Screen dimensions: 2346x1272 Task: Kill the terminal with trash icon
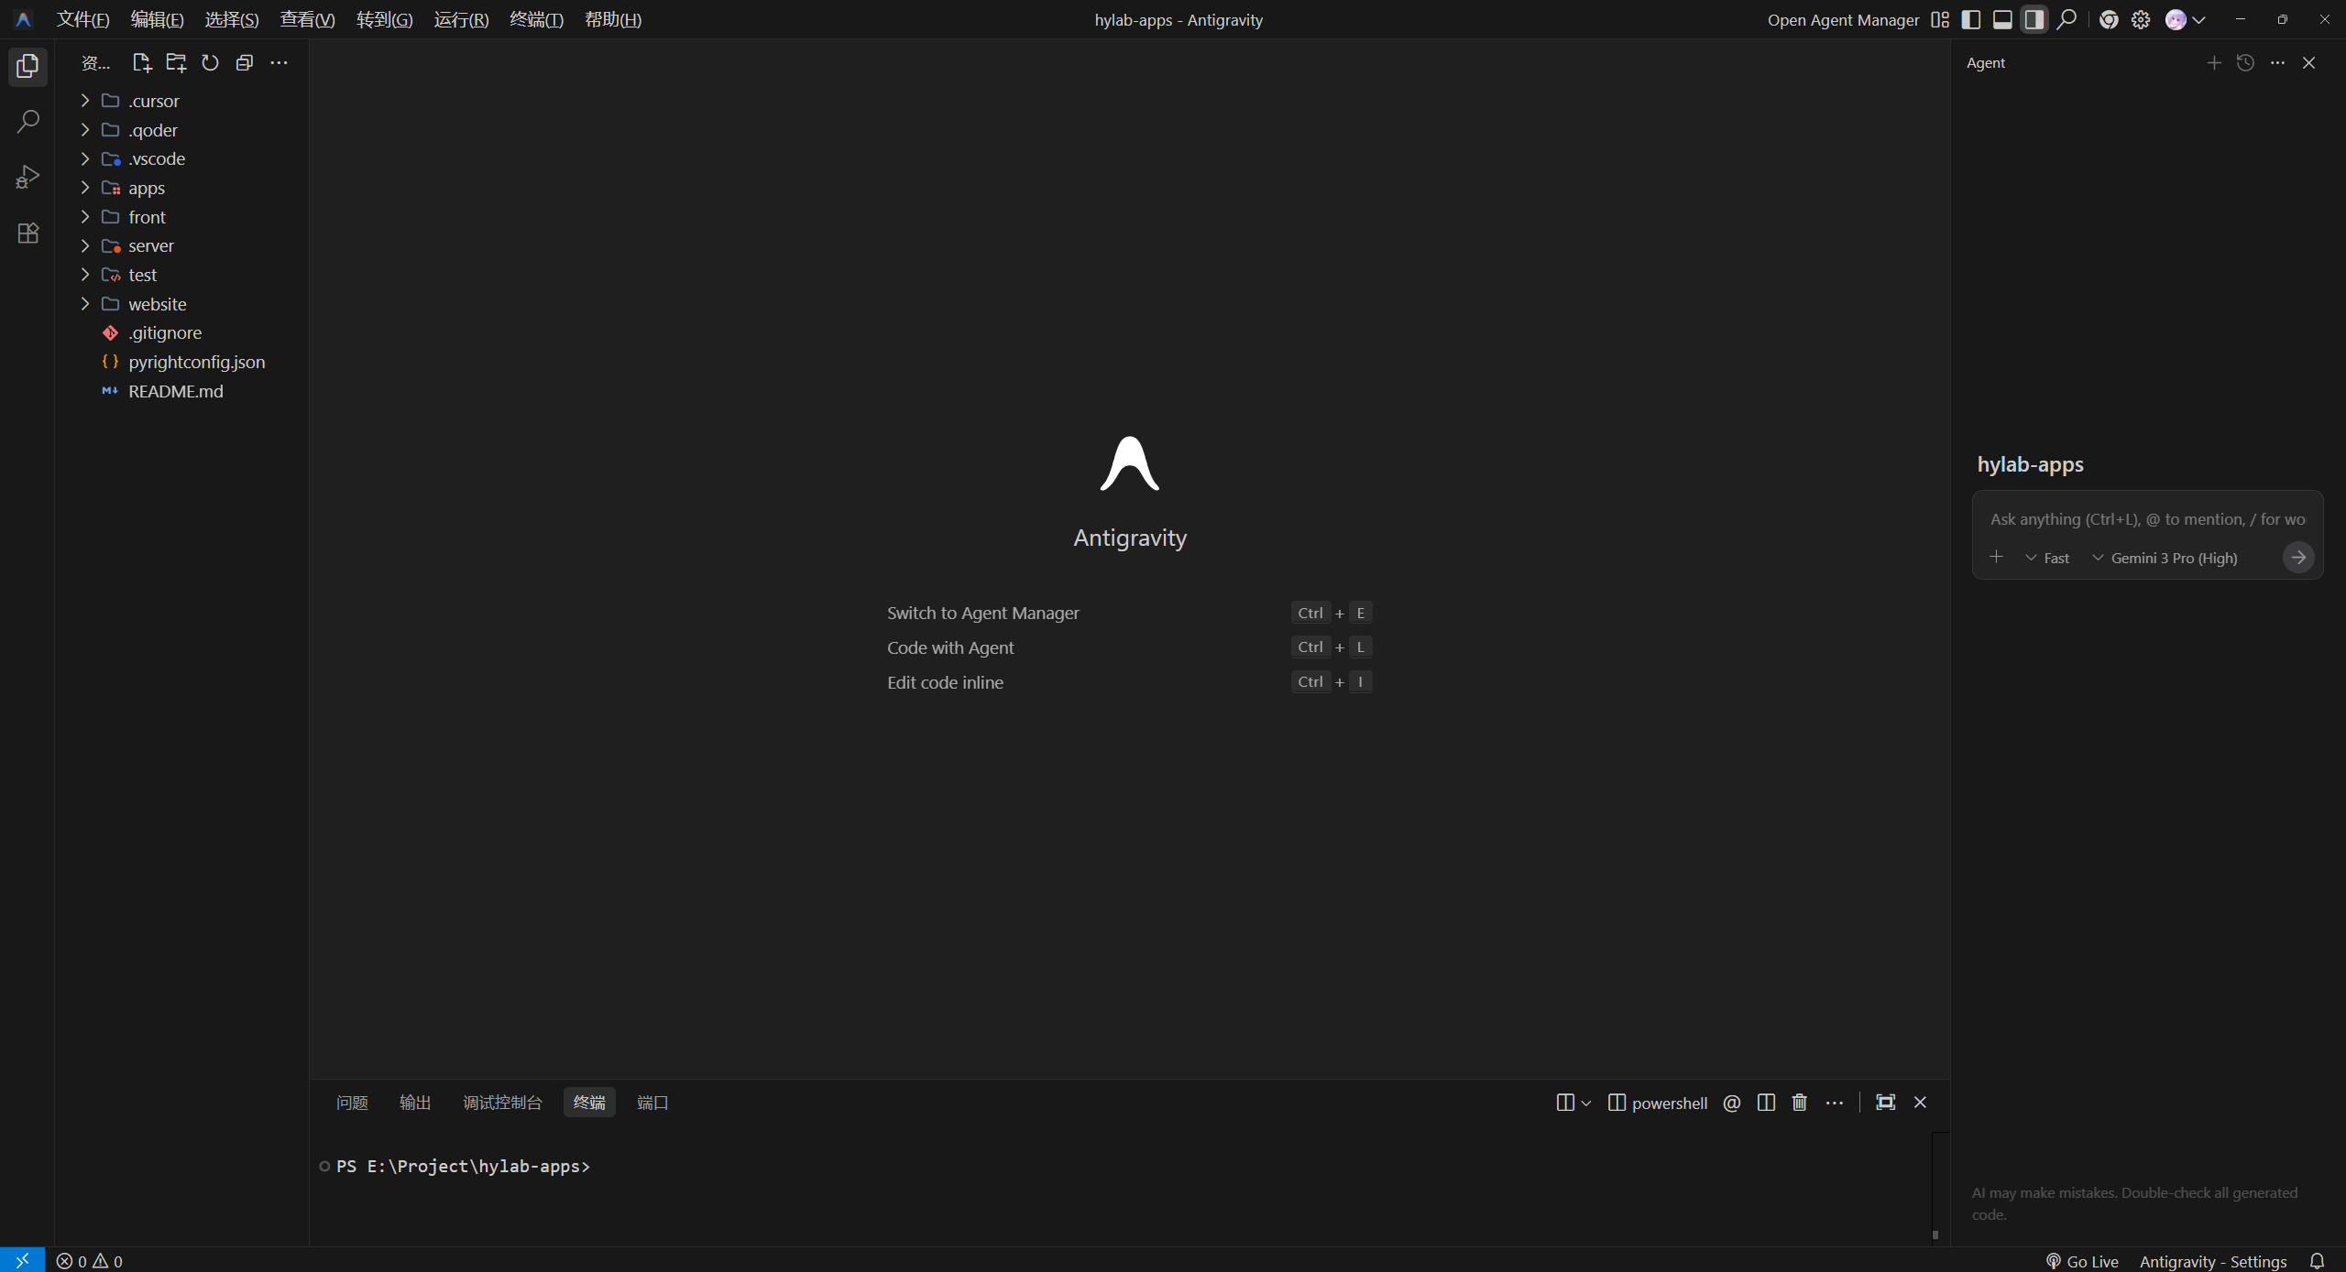(1799, 1103)
